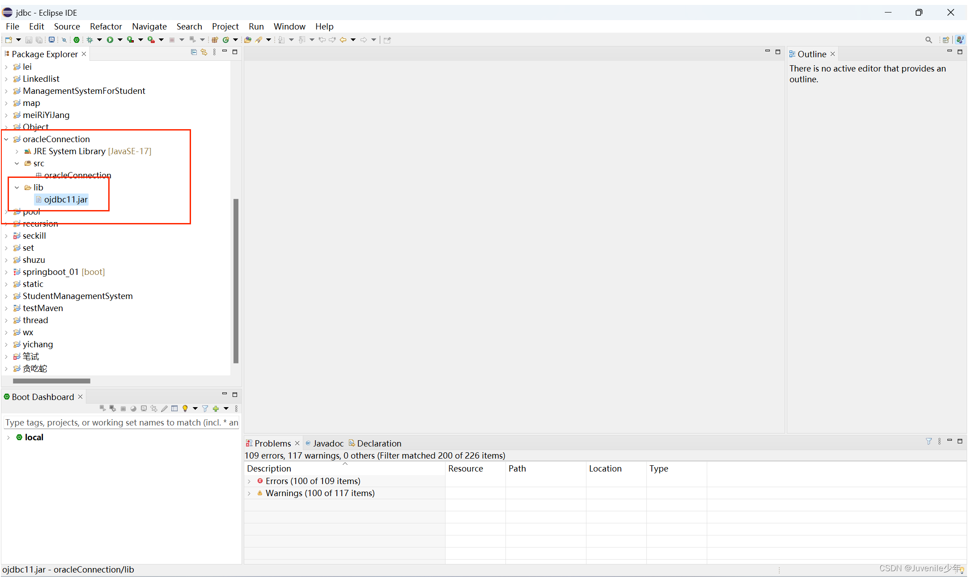
Task: Close the Outline tab
Action: click(x=832, y=54)
